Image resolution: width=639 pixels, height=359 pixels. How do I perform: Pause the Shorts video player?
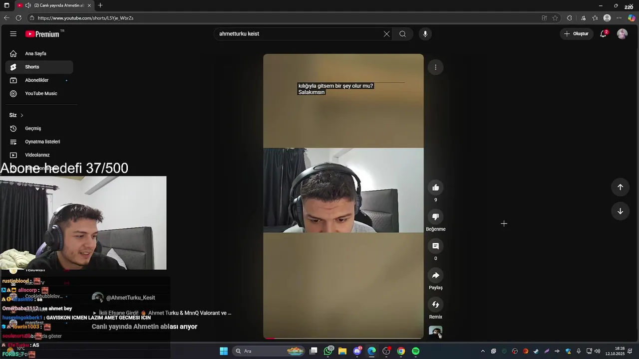click(343, 195)
